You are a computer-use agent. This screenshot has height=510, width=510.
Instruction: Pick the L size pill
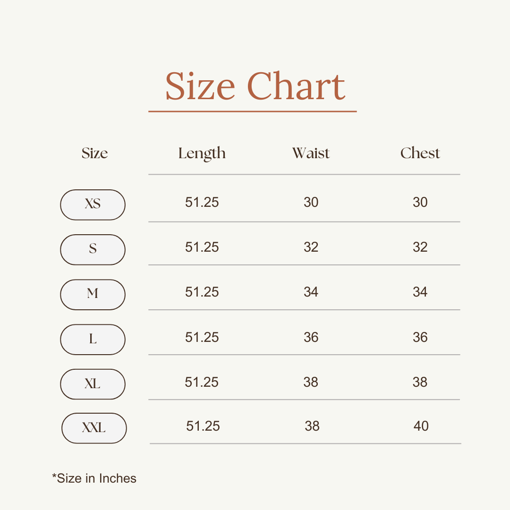tap(93, 339)
